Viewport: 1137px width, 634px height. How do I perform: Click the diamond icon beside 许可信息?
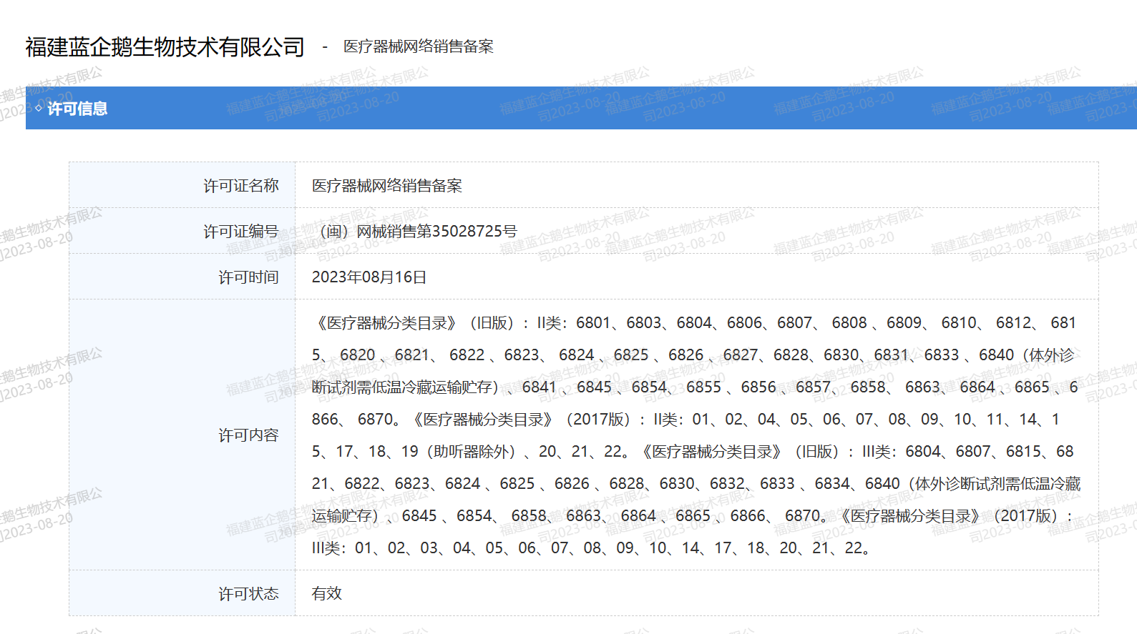tap(39, 108)
